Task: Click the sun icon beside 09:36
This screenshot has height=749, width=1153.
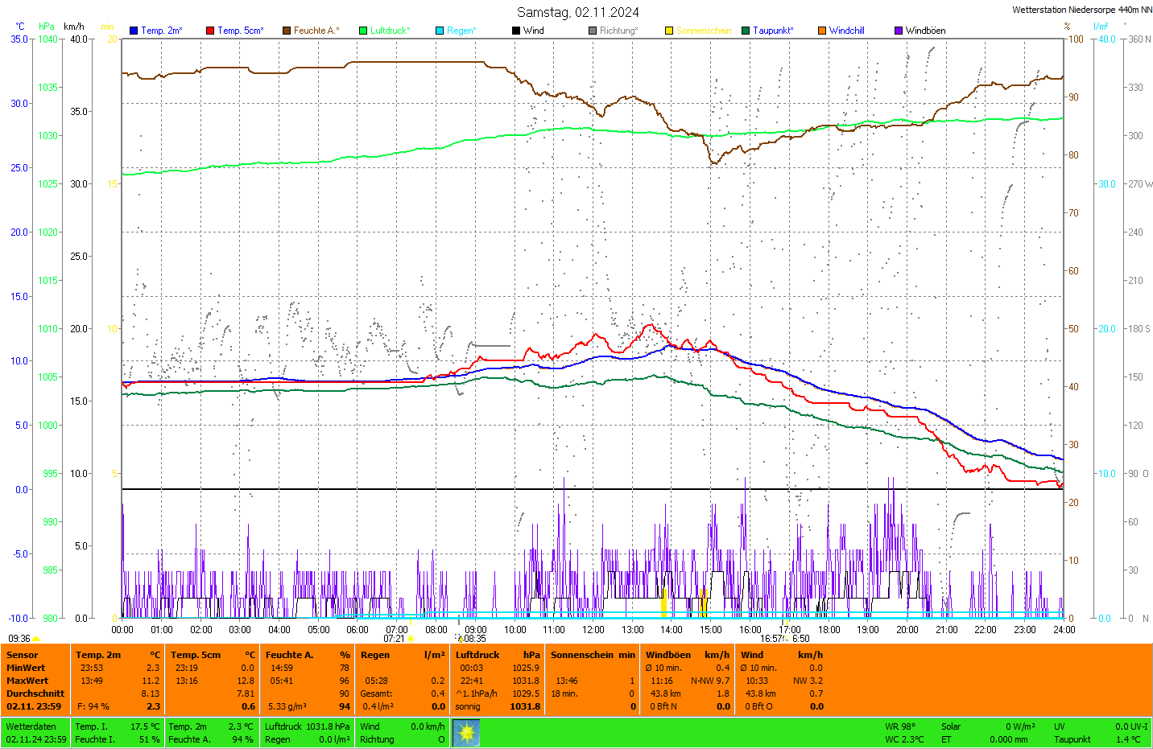Action: tap(36, 639)
